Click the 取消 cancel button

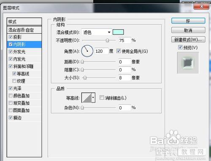(188, 30)
